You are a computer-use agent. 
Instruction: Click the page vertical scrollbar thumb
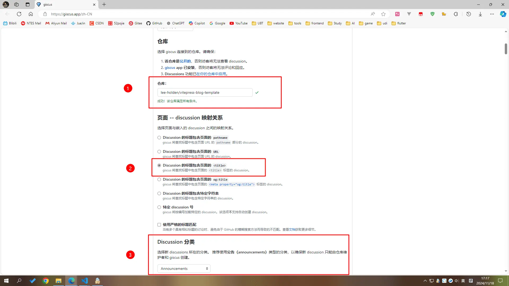pyautogui.click(x=506, y=49)
